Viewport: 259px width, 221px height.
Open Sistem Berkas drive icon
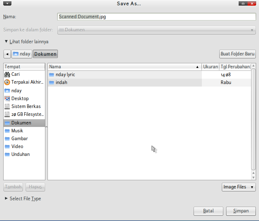tap(7, 106)
